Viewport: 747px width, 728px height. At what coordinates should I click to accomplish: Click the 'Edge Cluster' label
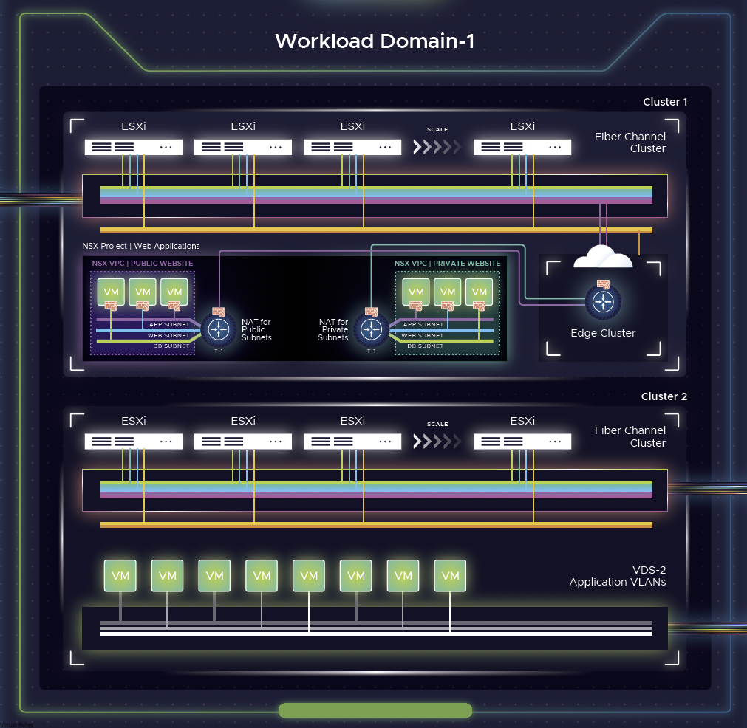tap(603, 333)
